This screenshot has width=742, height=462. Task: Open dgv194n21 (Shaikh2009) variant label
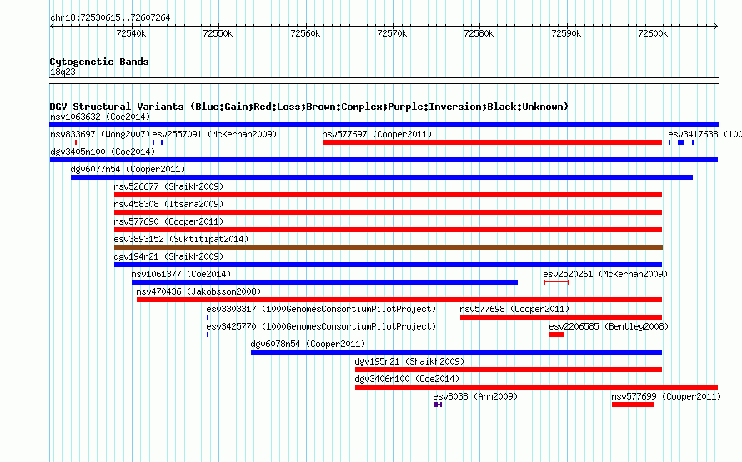click(x=168, y=256)
